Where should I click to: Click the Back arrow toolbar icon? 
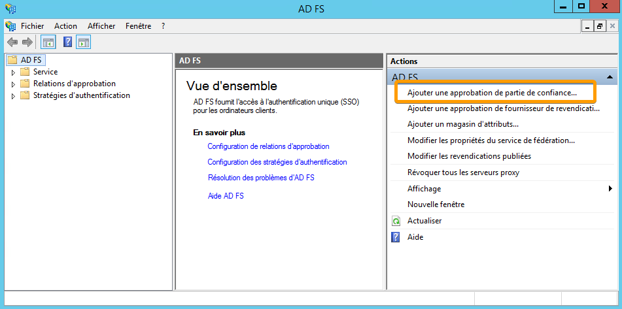pos(12,42)
